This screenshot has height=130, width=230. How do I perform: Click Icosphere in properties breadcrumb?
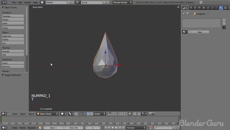click(200, 14)
